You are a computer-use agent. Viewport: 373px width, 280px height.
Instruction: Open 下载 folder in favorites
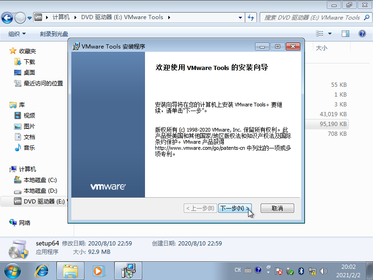click(x=25, y=62)
